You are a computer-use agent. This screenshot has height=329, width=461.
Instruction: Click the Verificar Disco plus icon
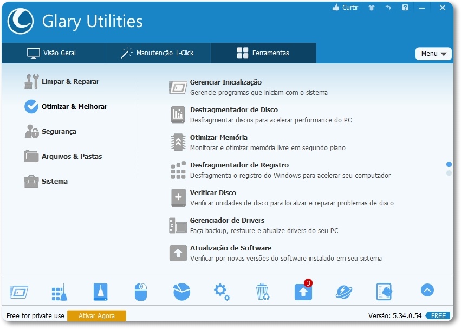pos(178,197)
